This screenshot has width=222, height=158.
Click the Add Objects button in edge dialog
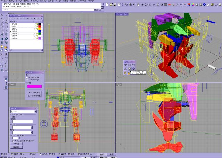[34, 92]
